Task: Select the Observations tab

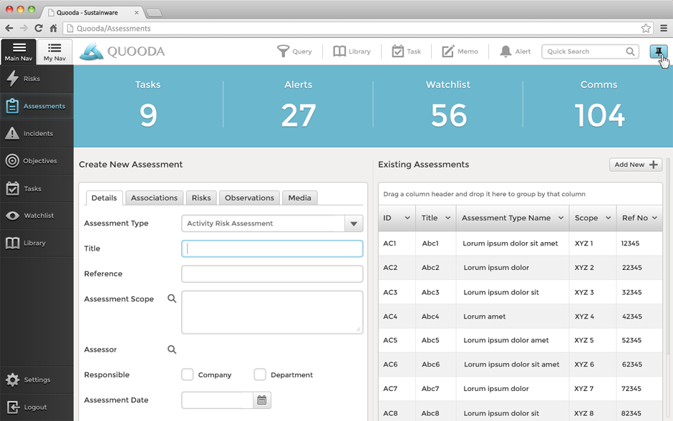Action: tap(249, 198)
